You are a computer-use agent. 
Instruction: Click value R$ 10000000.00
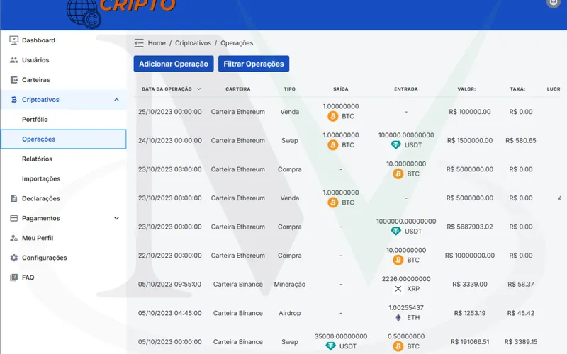point(470,256)
